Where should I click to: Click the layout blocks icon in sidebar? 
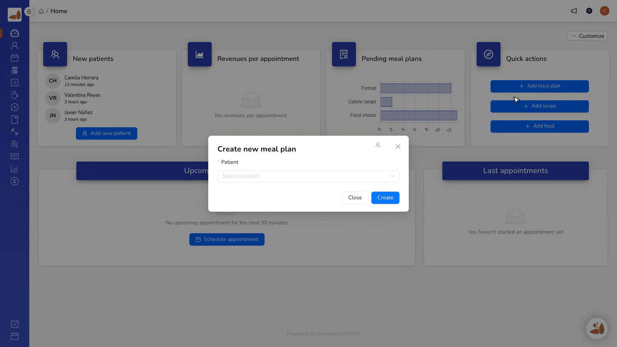pos(15,70)
